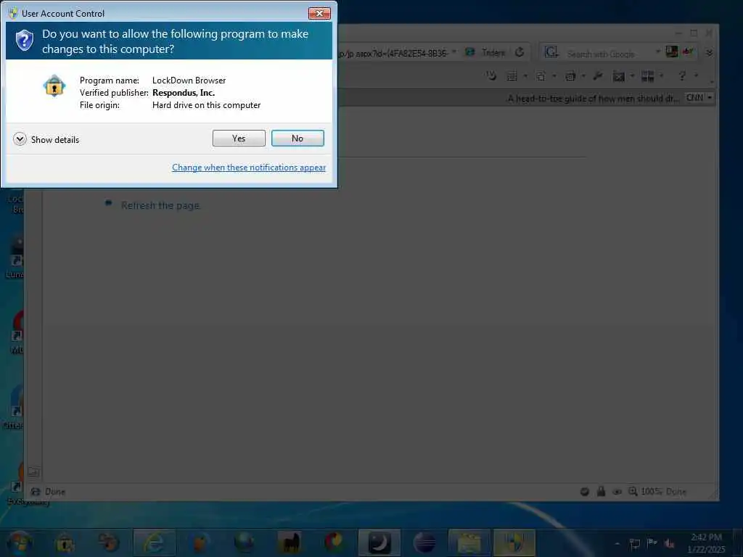Expand Show details chevron in UAC dialog
This screenshot has width=743, height=557.
coord(20,139)
